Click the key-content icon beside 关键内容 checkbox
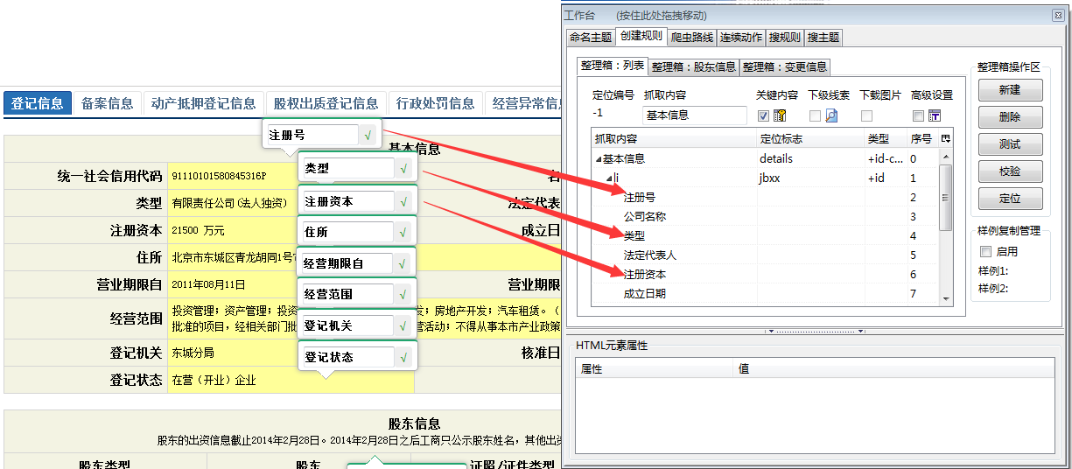 pos(781,116)
